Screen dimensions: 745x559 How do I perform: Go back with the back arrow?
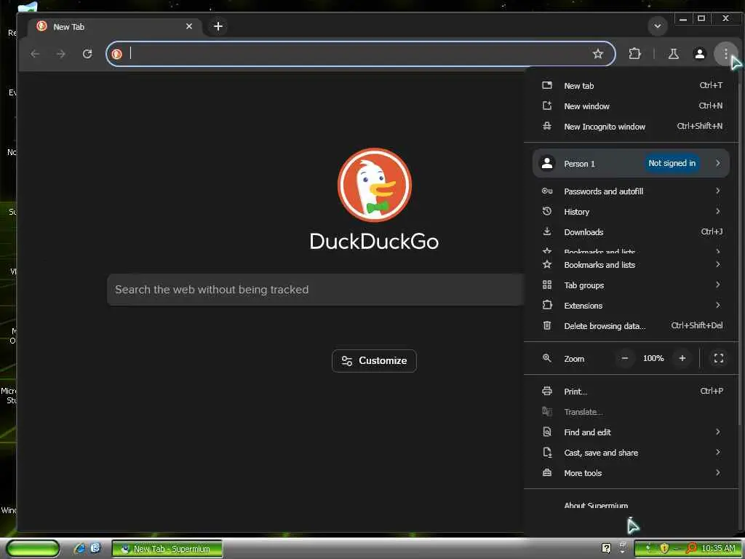35,54
